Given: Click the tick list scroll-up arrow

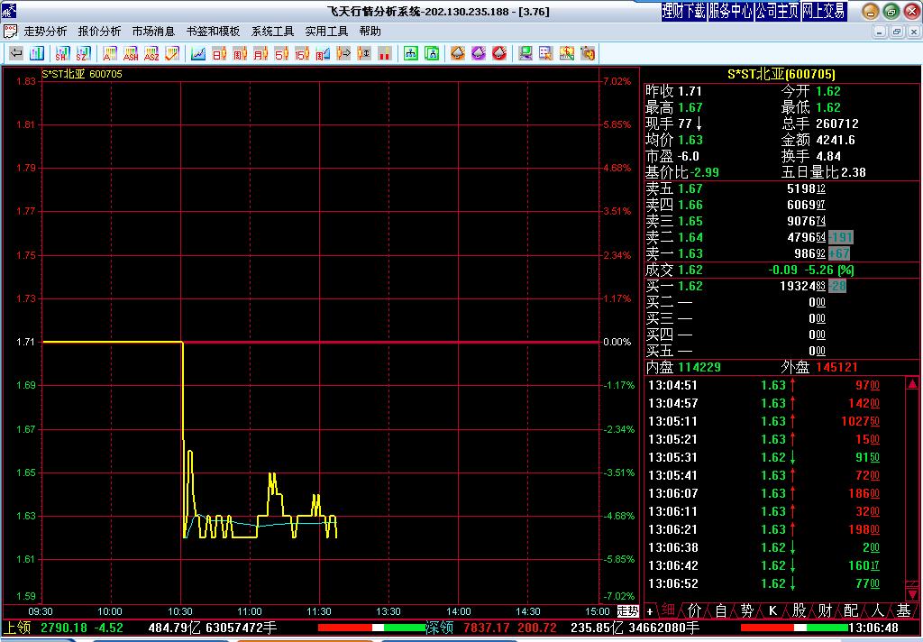Looking at the screenshot, I should pos(912,384).
